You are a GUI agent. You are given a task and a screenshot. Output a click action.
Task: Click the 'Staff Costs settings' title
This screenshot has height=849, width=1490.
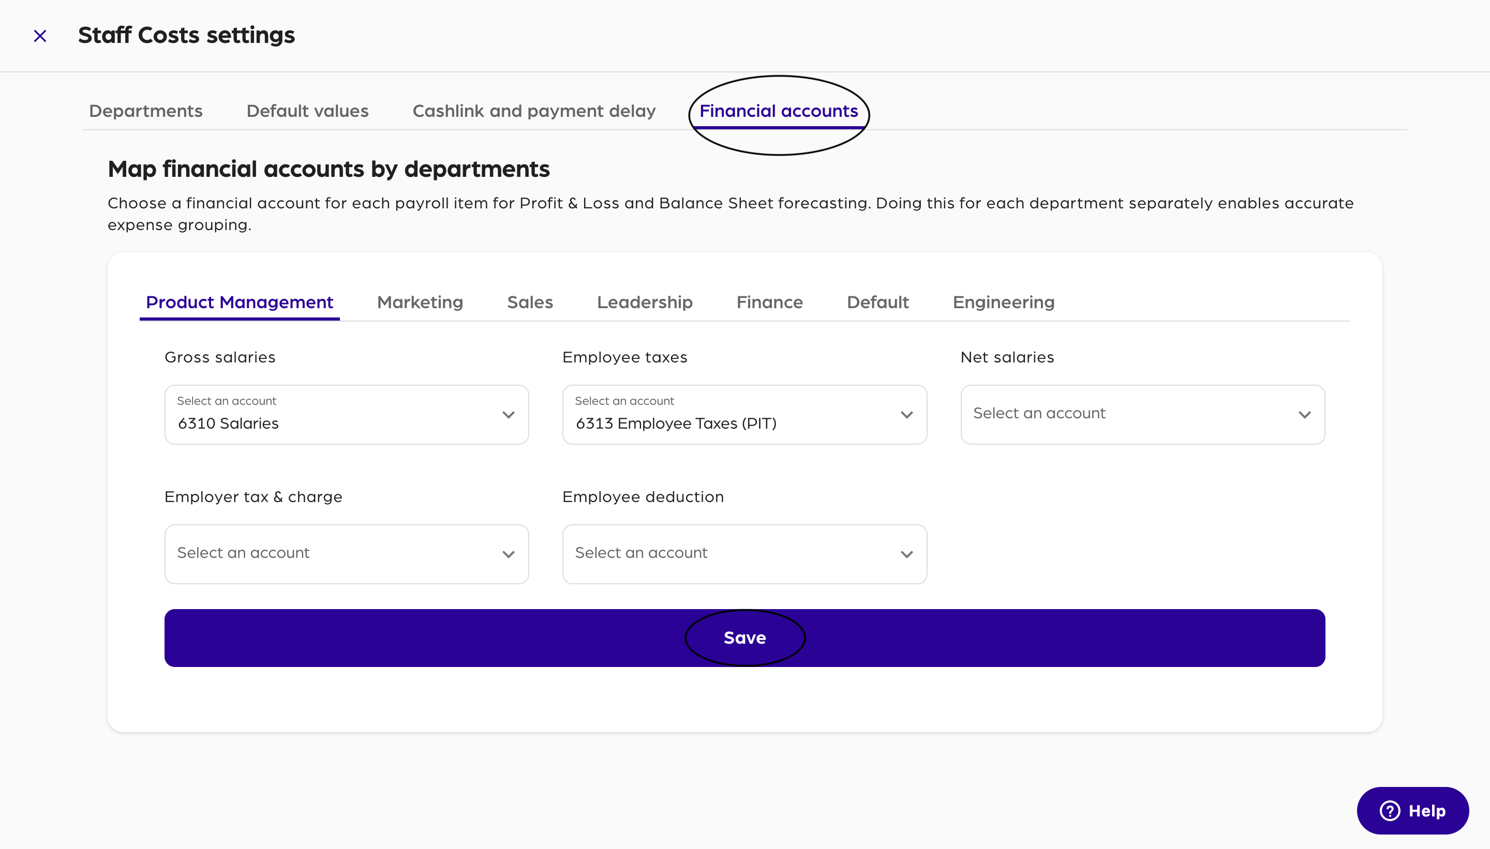[x=187, y=35]
